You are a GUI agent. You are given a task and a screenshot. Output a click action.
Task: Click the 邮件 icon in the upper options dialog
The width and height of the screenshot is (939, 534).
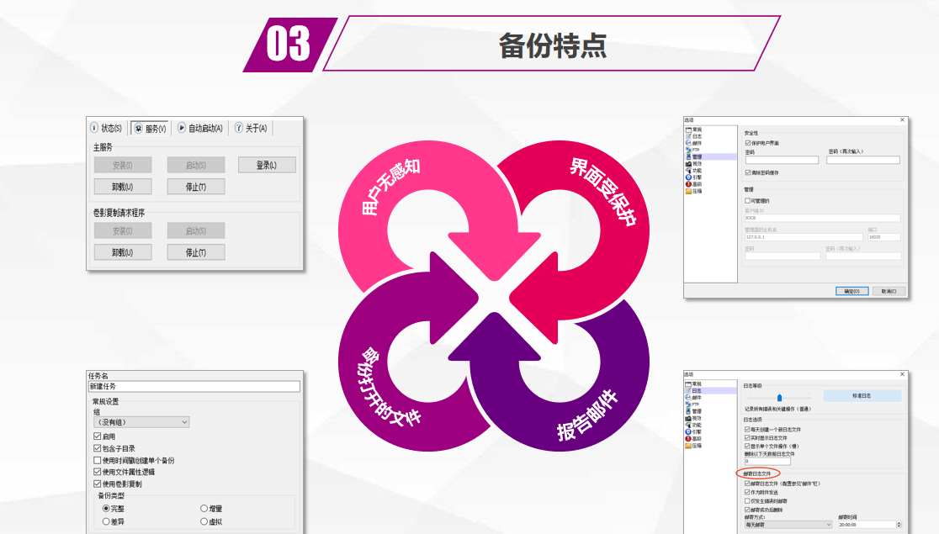(688, 143)
